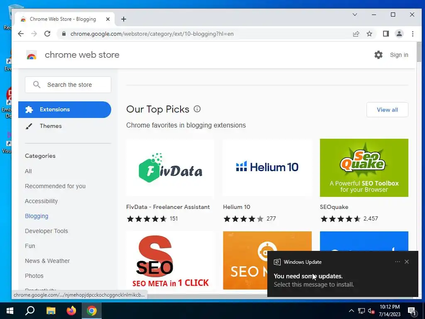425x319 pixels.
Task: Click the Sign in link
Action: 399,55
